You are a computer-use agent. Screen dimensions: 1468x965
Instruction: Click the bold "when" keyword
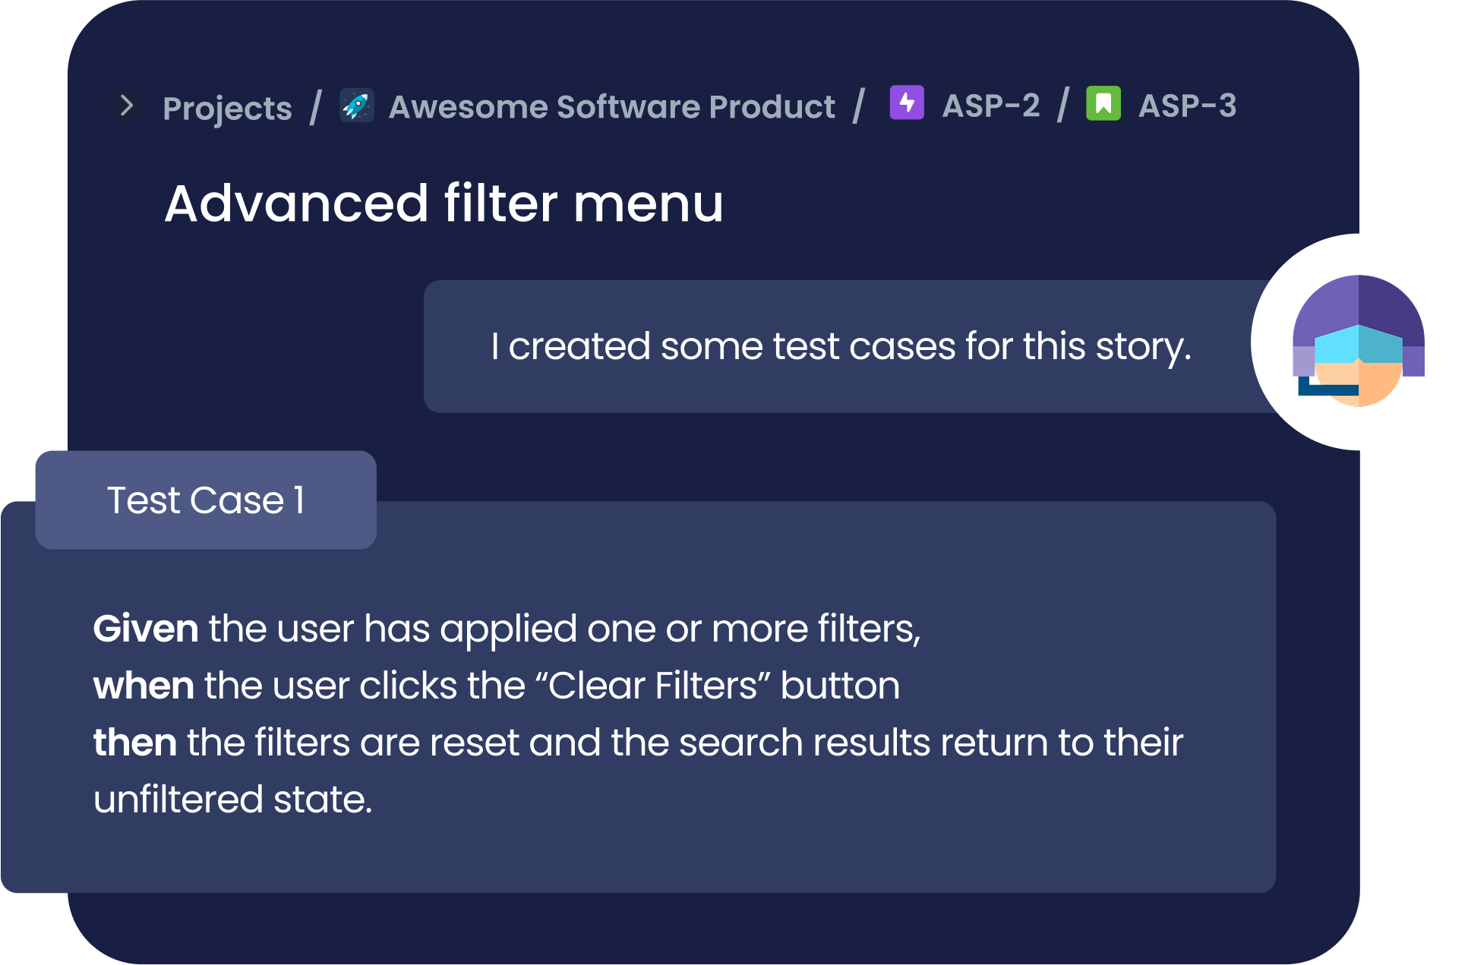coord(144,686)
